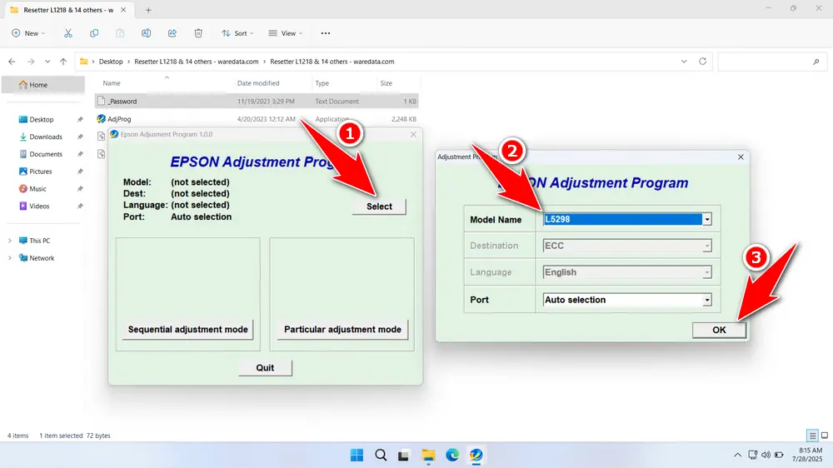Open Desktop in navigation pane
The image size is (833, 468).
point(43,120)
